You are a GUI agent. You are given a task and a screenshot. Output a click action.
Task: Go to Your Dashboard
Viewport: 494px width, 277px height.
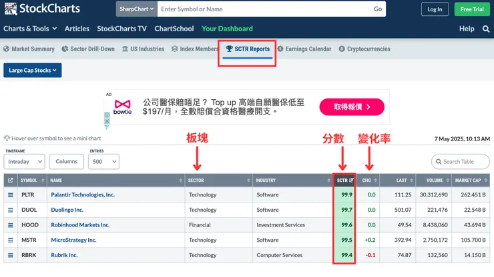point(227,29)
